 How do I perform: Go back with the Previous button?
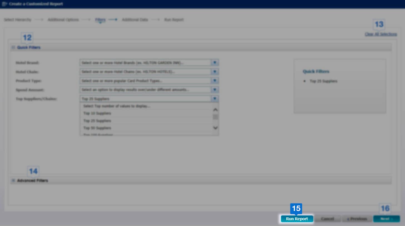(357, 219)
